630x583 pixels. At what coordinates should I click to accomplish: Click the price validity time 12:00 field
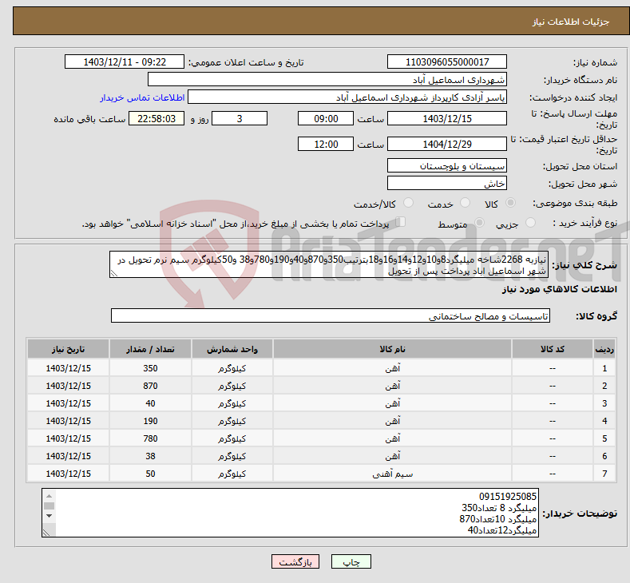coord(326,144)
